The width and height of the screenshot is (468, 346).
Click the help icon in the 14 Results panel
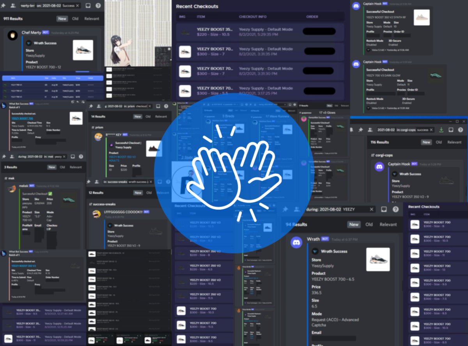click(166, 106)
